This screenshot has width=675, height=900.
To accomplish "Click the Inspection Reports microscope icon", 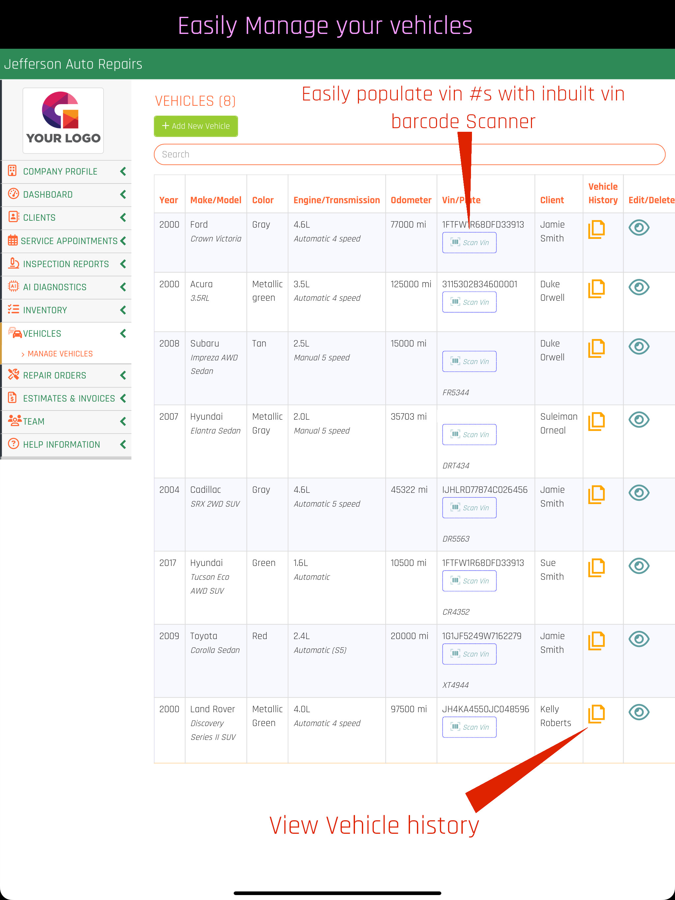I will coord(14,263).
